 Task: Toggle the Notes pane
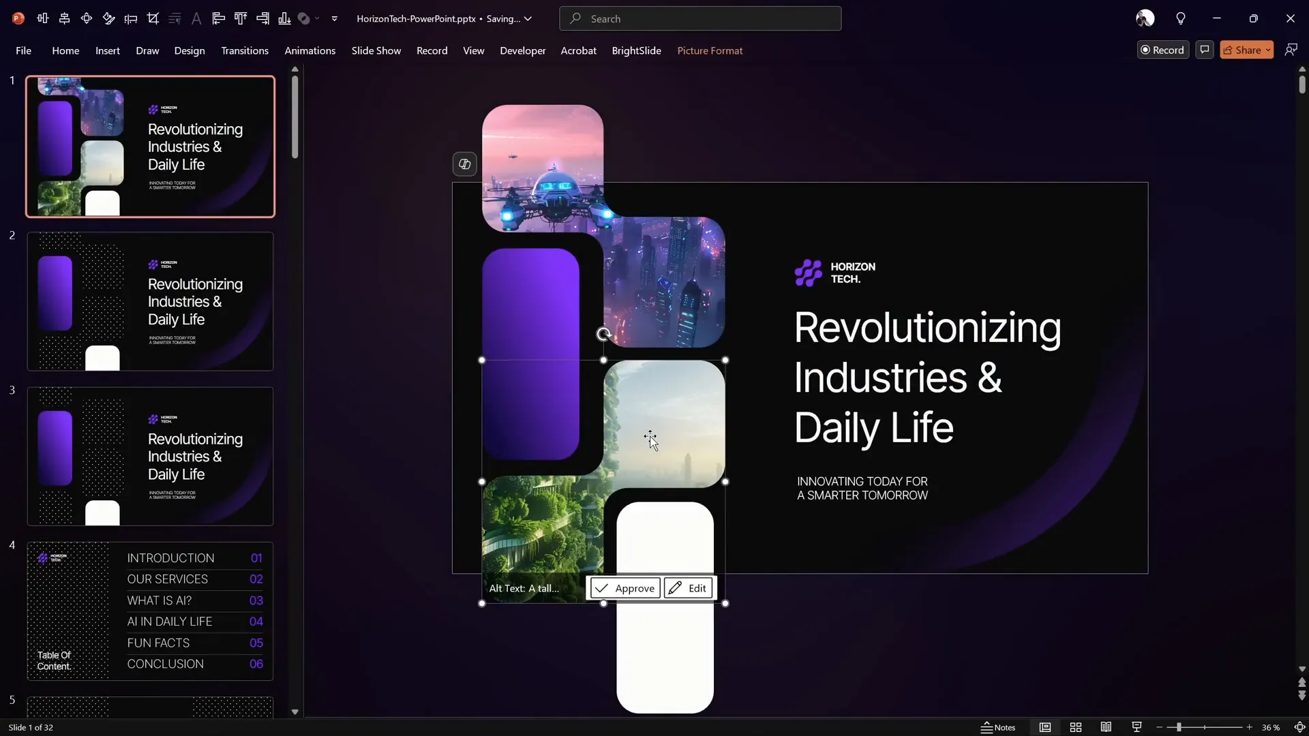pos(998,727)
